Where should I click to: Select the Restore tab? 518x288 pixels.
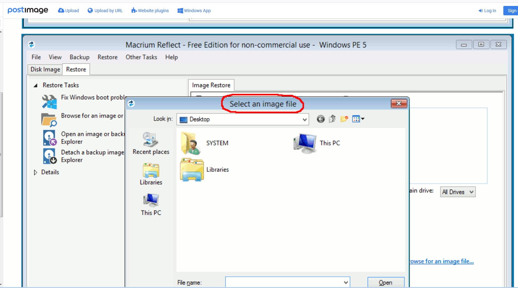[76, 69]
